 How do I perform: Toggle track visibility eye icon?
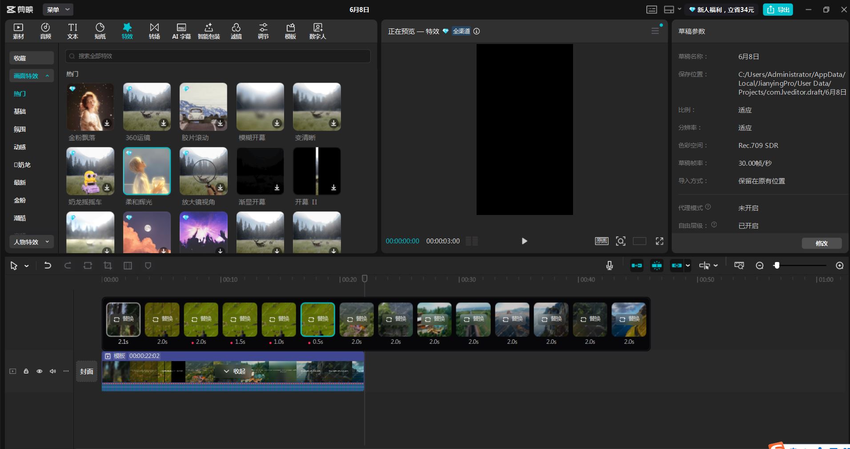pos(40,371)
